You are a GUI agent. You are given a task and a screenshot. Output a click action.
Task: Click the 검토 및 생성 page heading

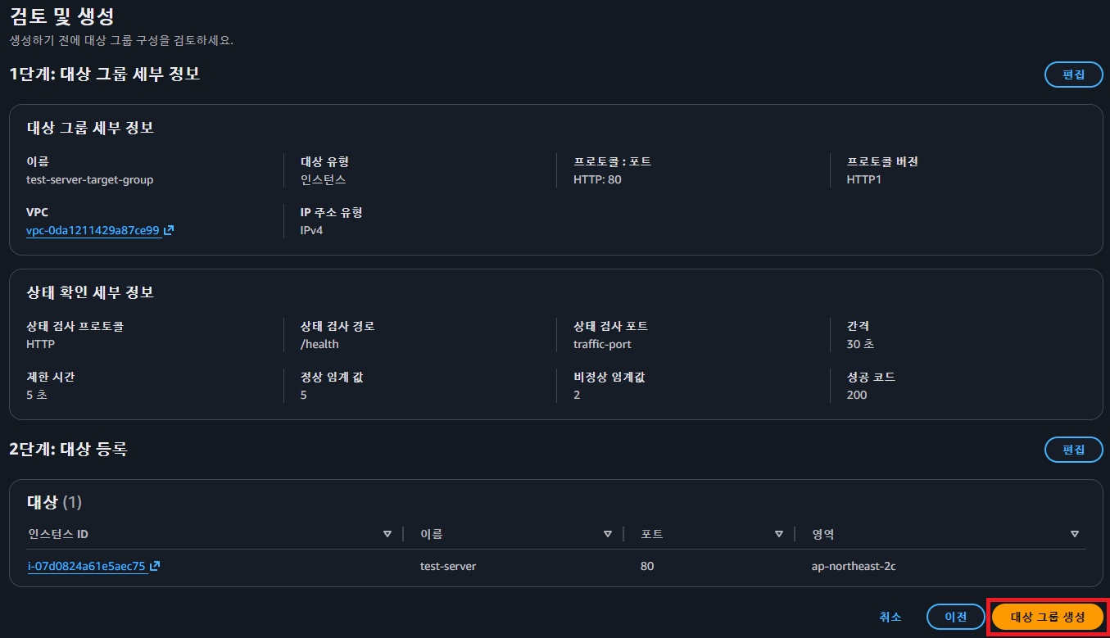(x=61, y=16)
